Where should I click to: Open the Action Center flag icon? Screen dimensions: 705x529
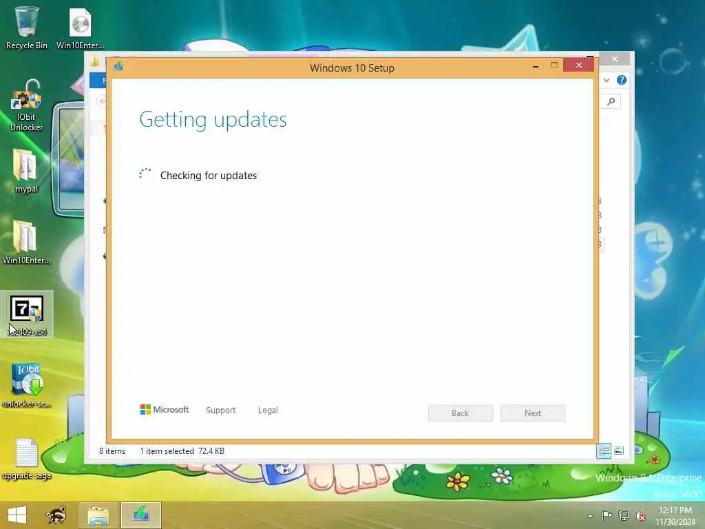pos(607,515)
